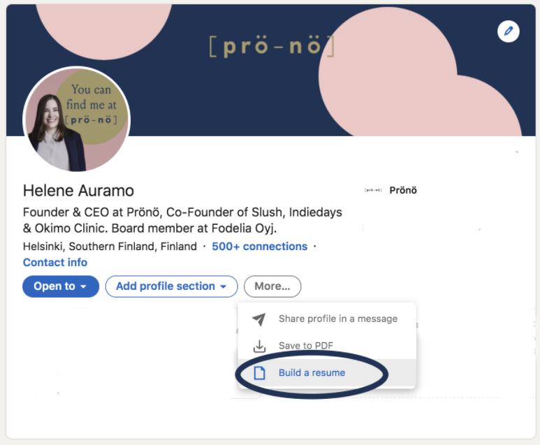Viewport: 540px width, 445px height.
Task: Click the prö-nö banner cover image
Action: [x=271, y=71]
